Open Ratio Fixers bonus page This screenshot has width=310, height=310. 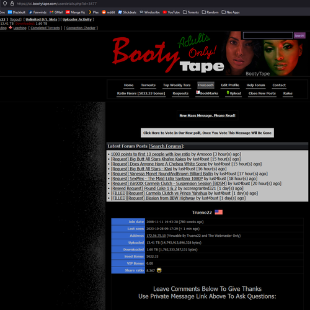click(141, 94)
